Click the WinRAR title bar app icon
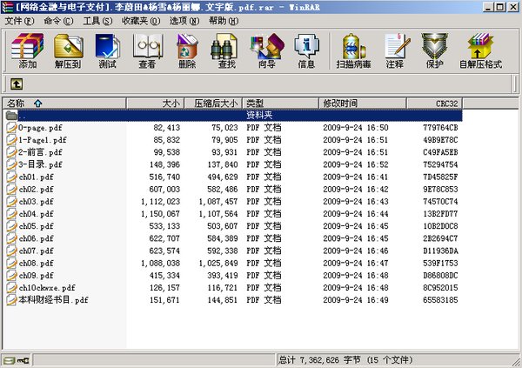Image resolution: width=522 pixels, height=368 pixels. (x=7, y=7)
